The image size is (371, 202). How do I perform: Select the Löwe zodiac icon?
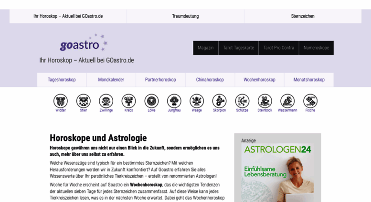(151, 101)
